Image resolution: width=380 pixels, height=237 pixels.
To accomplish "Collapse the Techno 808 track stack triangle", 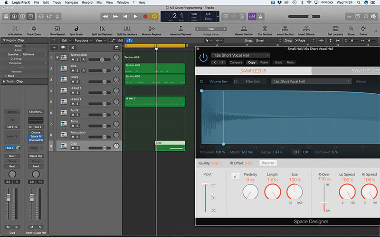I will (x=57, y=57).
